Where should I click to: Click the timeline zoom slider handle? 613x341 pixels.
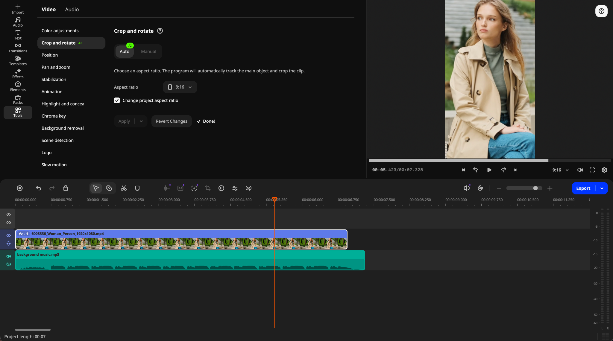click(535, 188)
